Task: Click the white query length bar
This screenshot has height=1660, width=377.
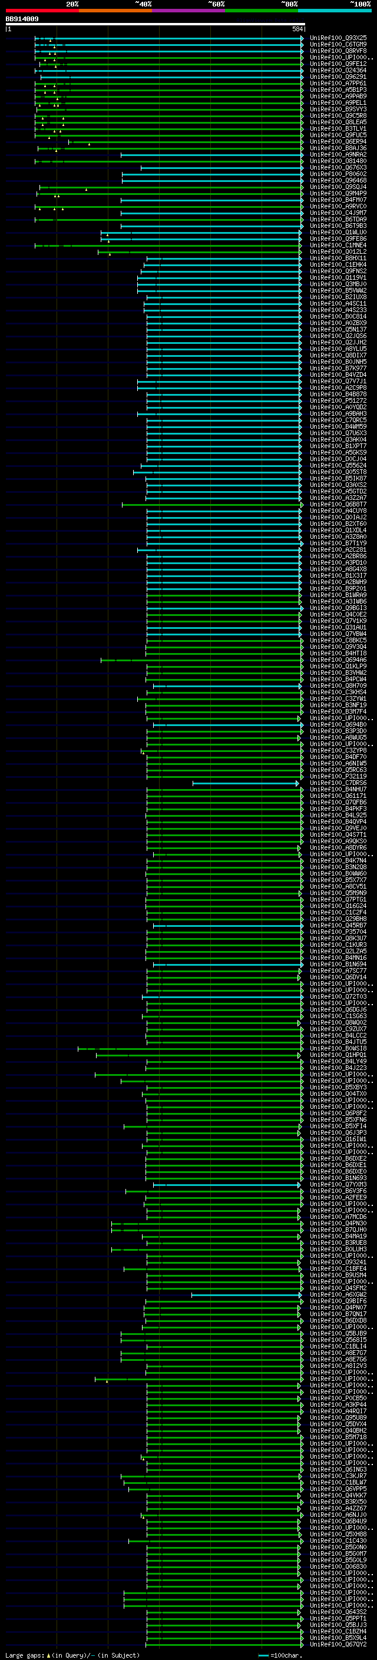Action: (x=155, y=25)
